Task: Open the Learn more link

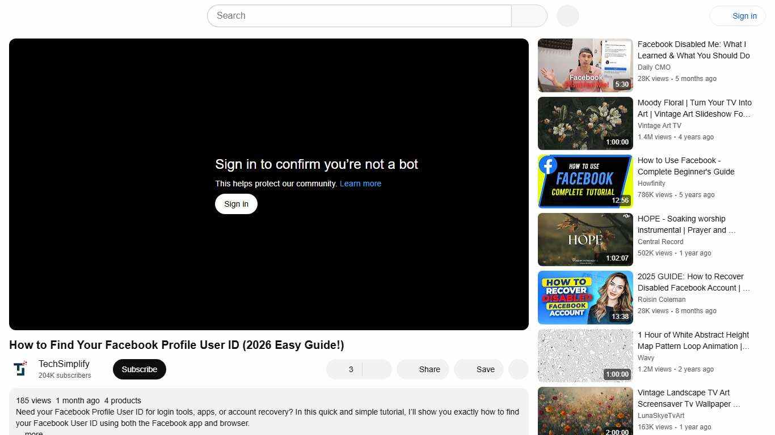Action: point(360,184)
